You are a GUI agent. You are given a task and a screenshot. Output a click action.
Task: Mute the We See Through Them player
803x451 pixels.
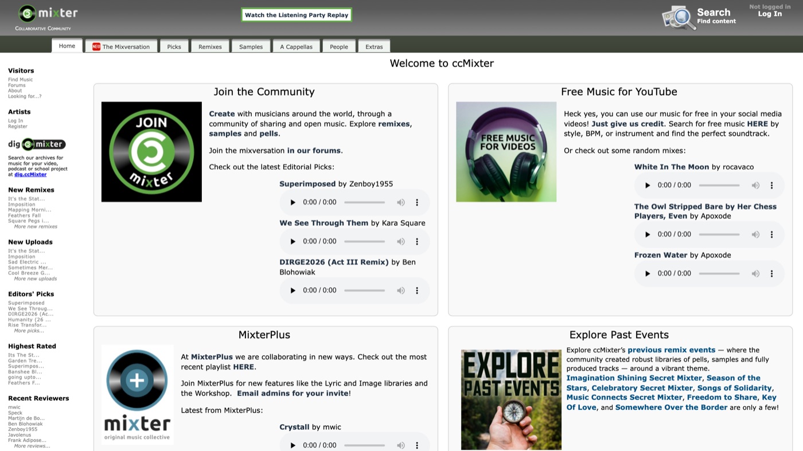[x=401, y=241]
